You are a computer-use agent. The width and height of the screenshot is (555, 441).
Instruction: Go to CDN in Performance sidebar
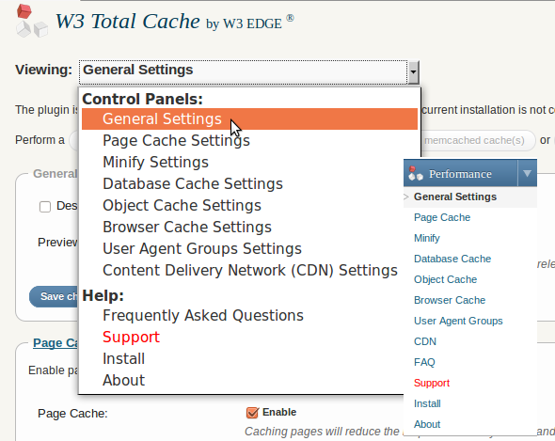[425, 341]
